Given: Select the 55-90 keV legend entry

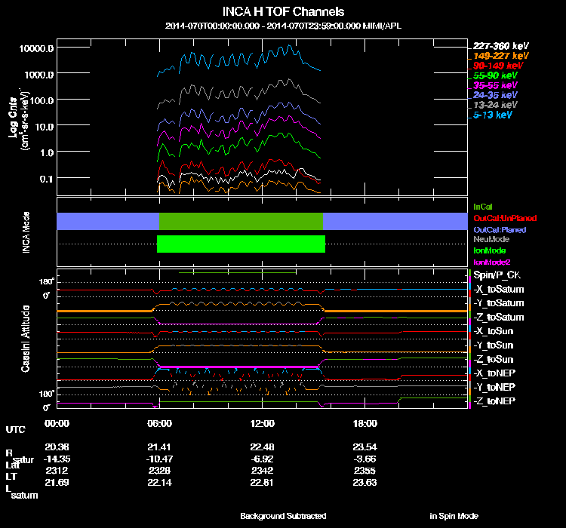Looking at the screenshot, I should (x=495, y=75).
